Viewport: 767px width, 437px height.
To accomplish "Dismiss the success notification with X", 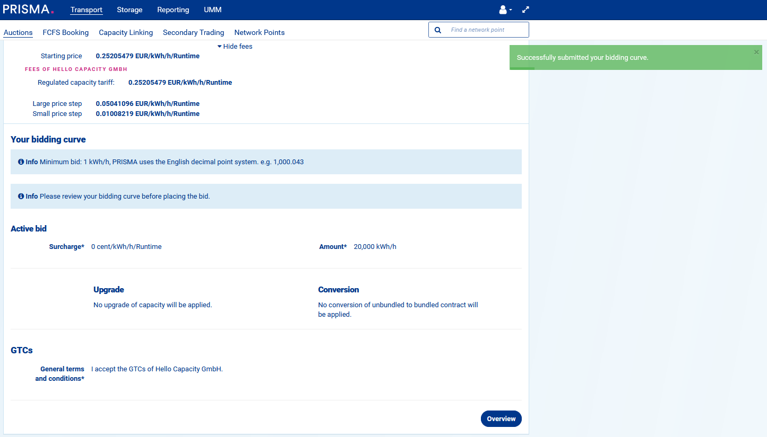I will pyautogui.click(x=756, y=52).
